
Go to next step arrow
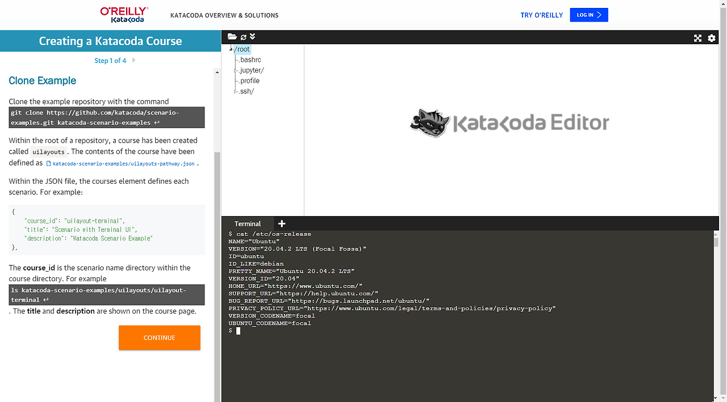tap(134, 60)
